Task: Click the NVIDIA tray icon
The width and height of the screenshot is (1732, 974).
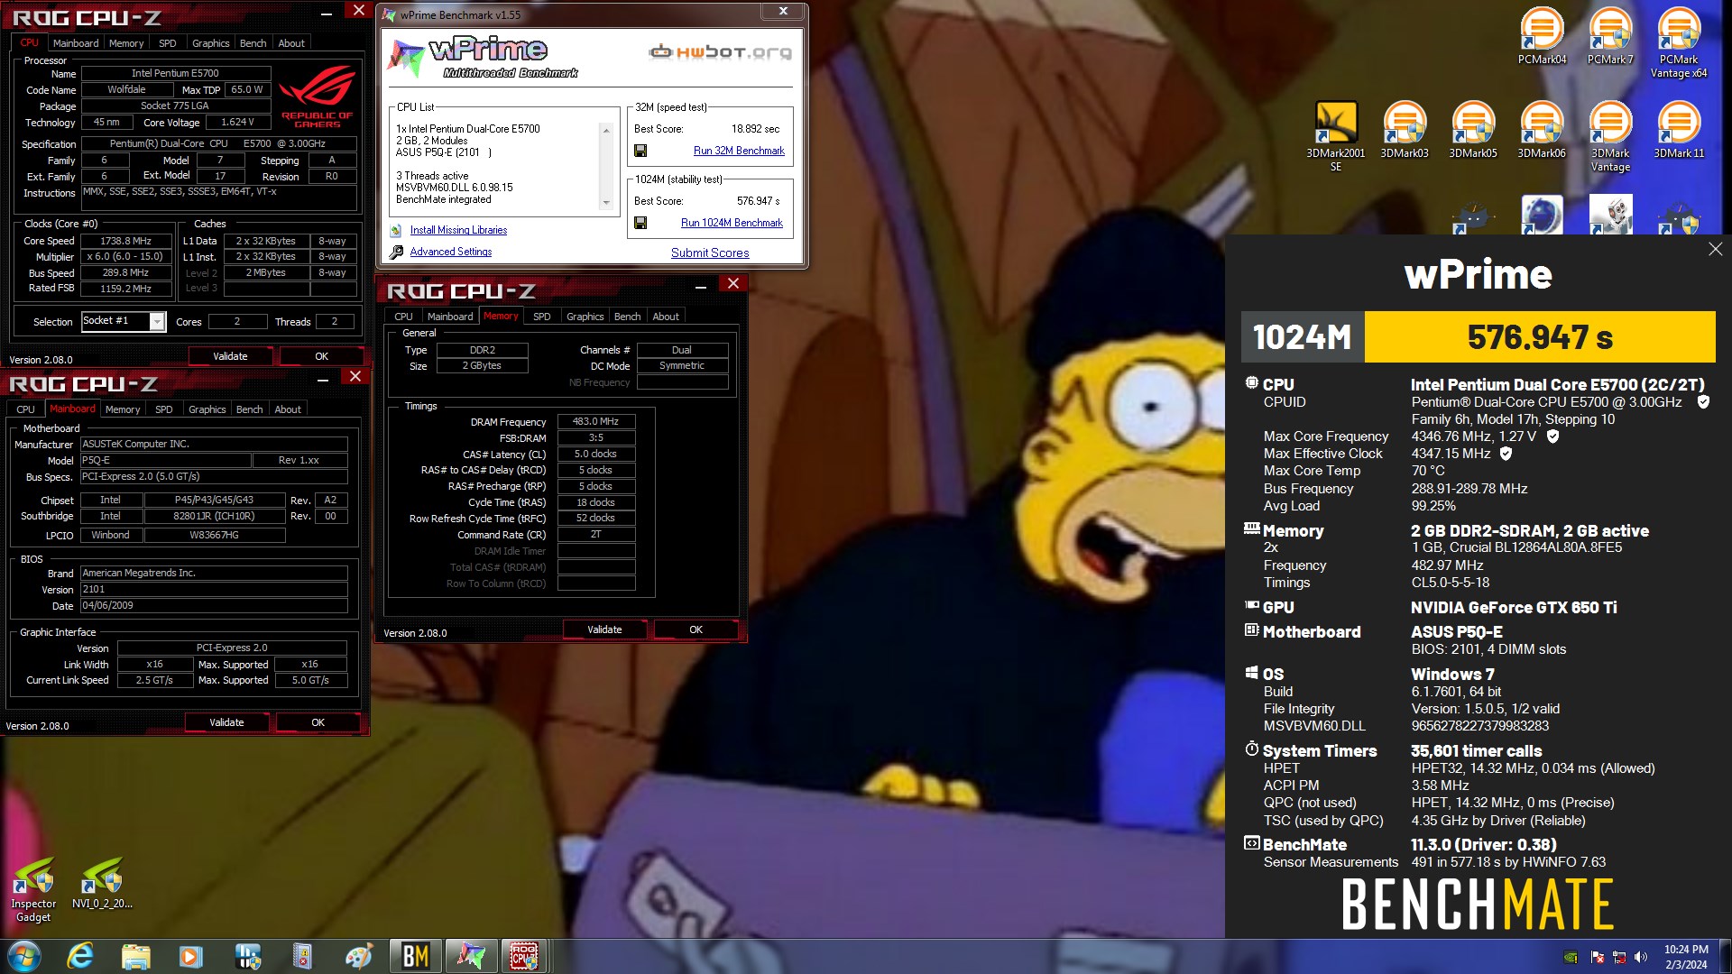Action: point(1571,957)
